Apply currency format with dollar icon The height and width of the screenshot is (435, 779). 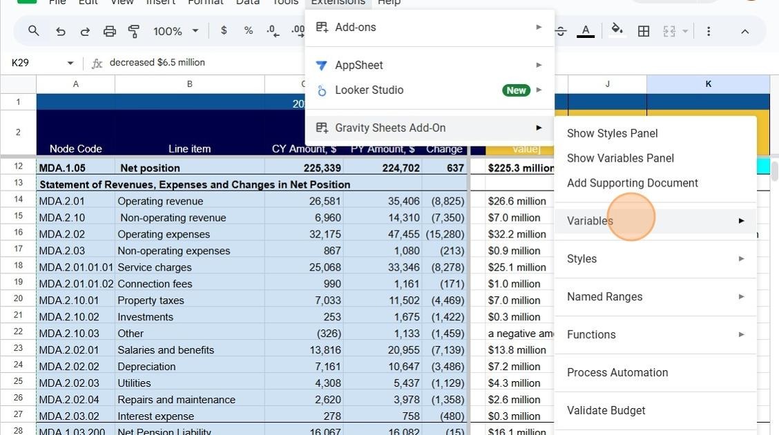point(224,31)
